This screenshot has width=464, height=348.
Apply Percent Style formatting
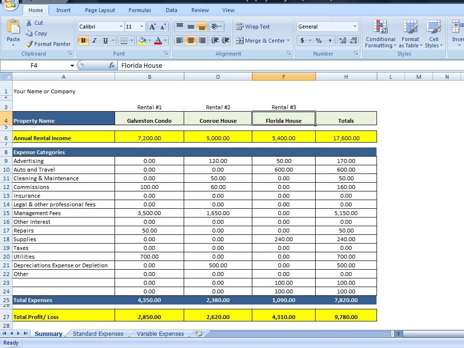(x=319, y=42)
